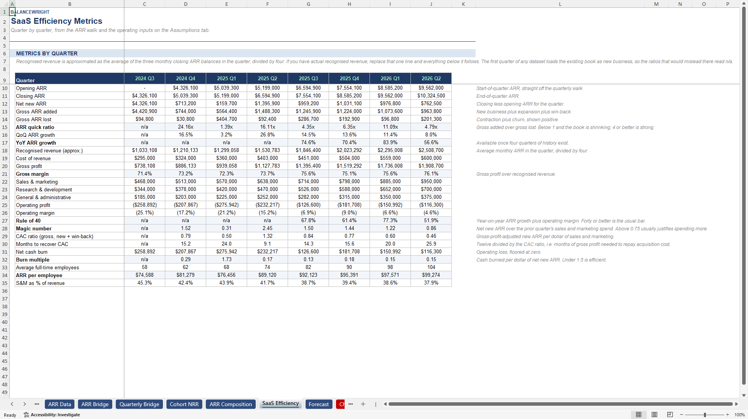
Task: Click the note about Rule of 40
Action: (x=561, y=221)
